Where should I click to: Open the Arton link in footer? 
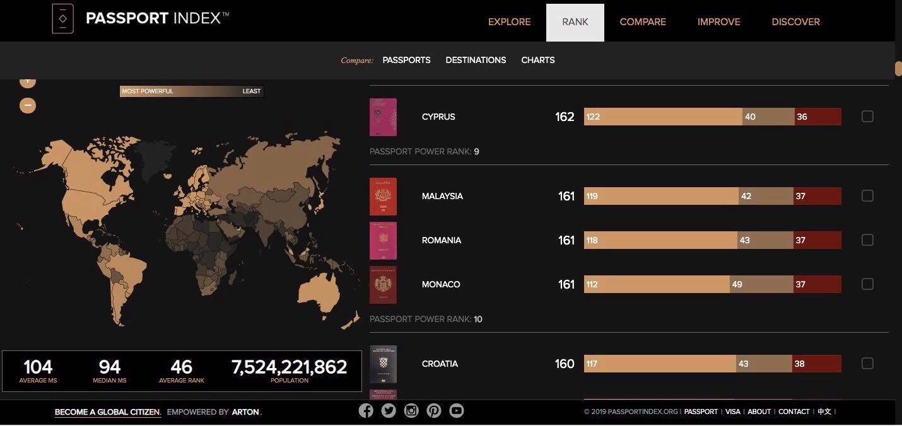pos(245,412)
